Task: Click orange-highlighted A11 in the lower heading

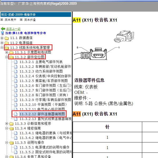Action: coord(77,114)
